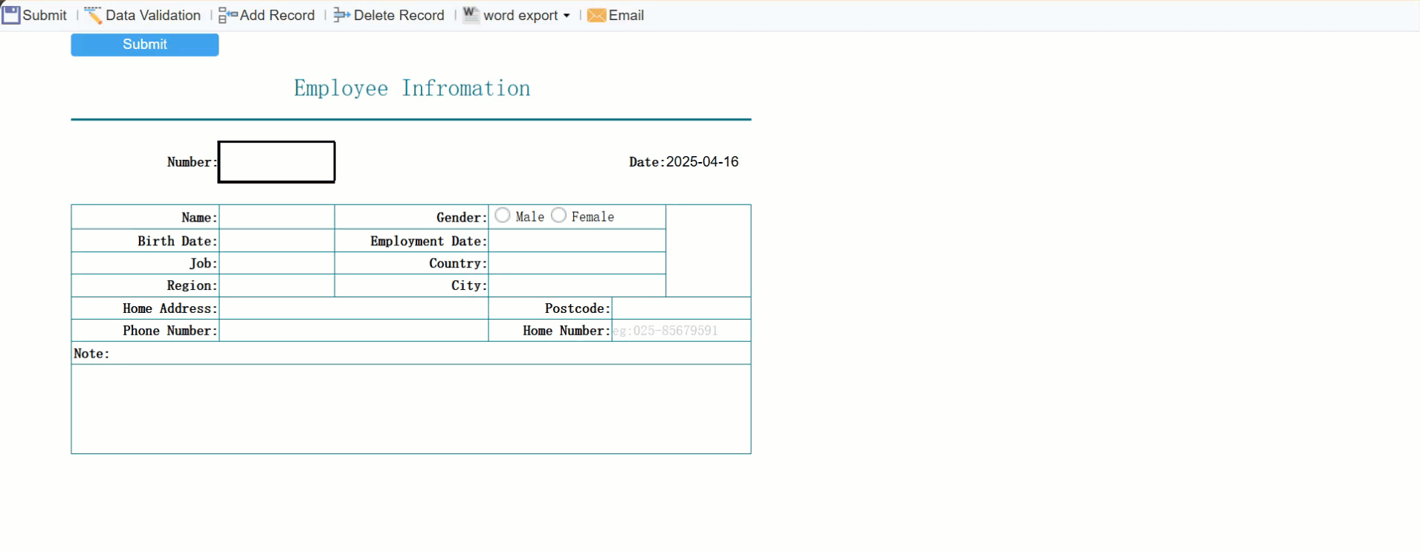Click the Submit save icon in toolbar
Image resolution: width=1420 pixels, height=553 pixels.
point(11,15)
